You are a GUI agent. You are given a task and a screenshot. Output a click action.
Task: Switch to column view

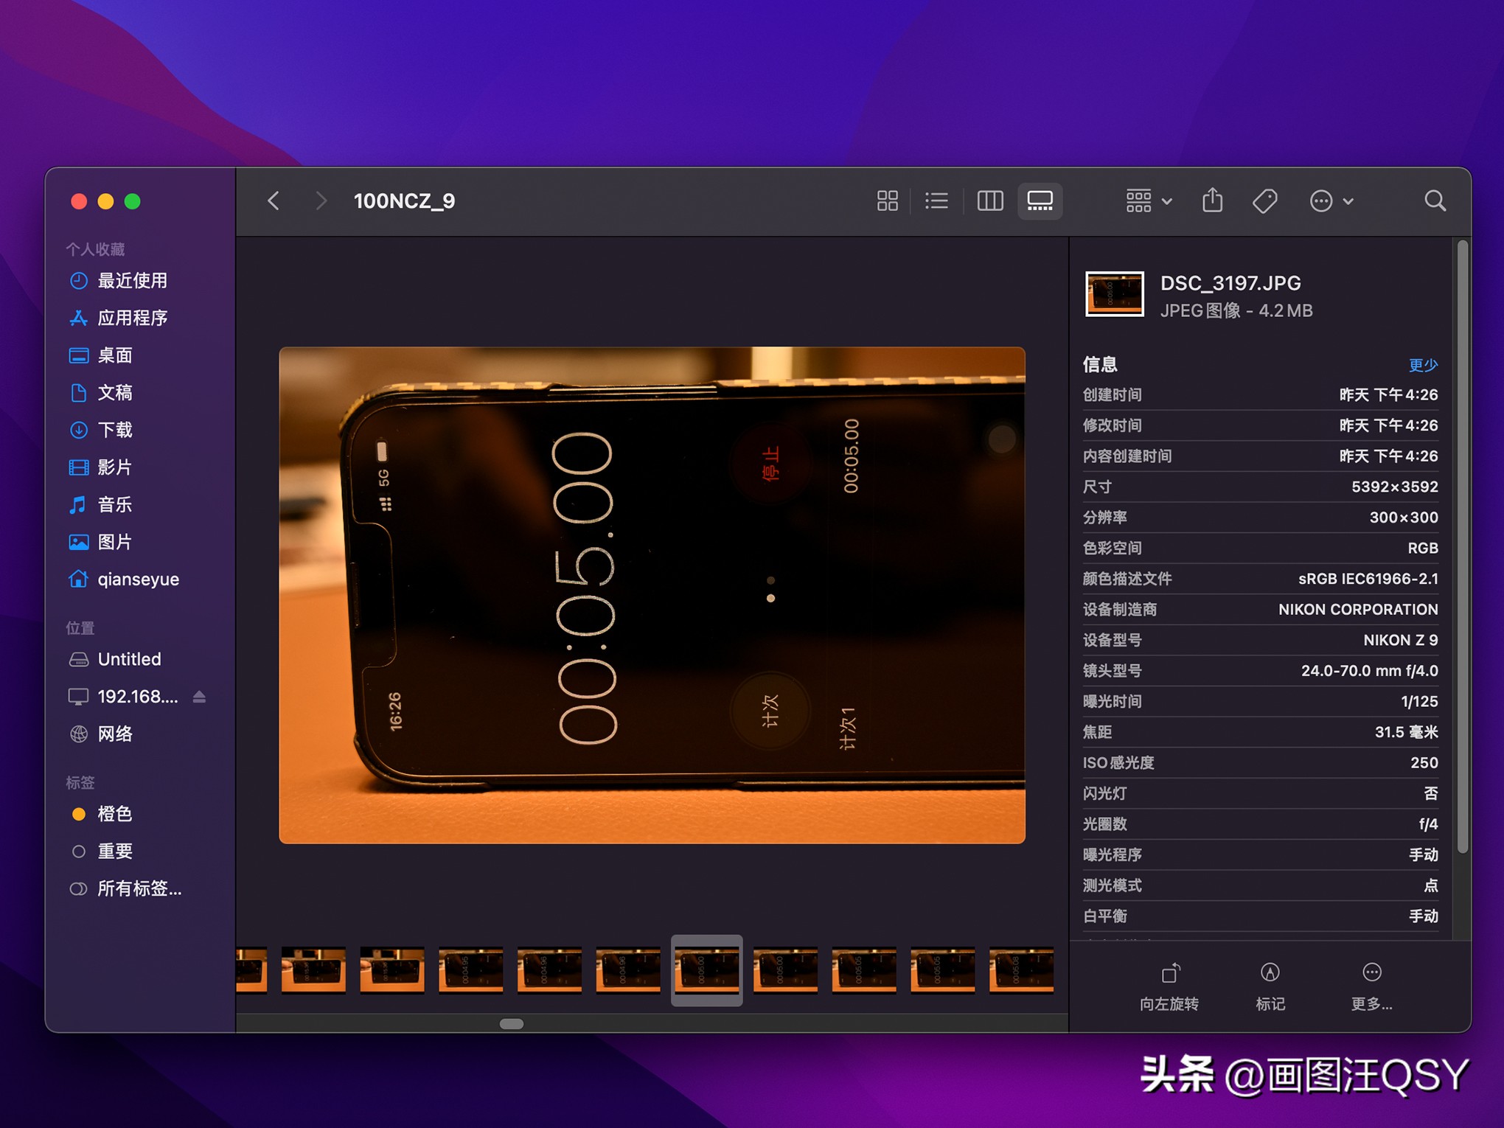pyautogui.click(x=989, y=201)
